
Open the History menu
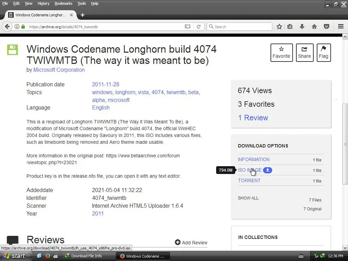(43, 3)
